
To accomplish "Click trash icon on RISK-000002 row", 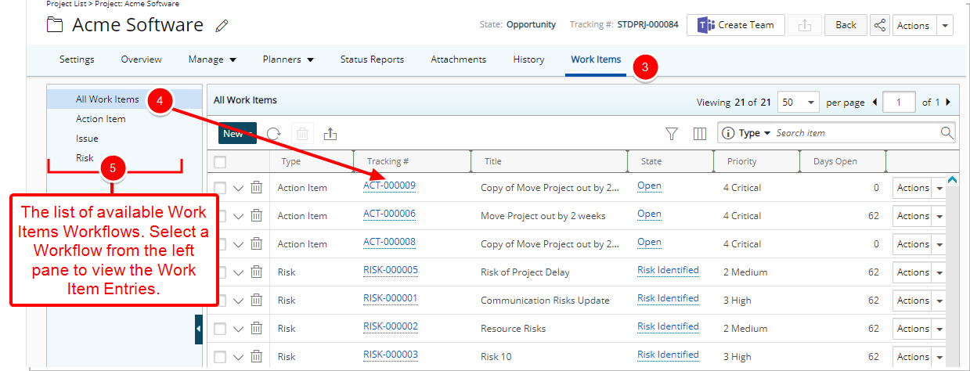I will [x=257, y=328].
